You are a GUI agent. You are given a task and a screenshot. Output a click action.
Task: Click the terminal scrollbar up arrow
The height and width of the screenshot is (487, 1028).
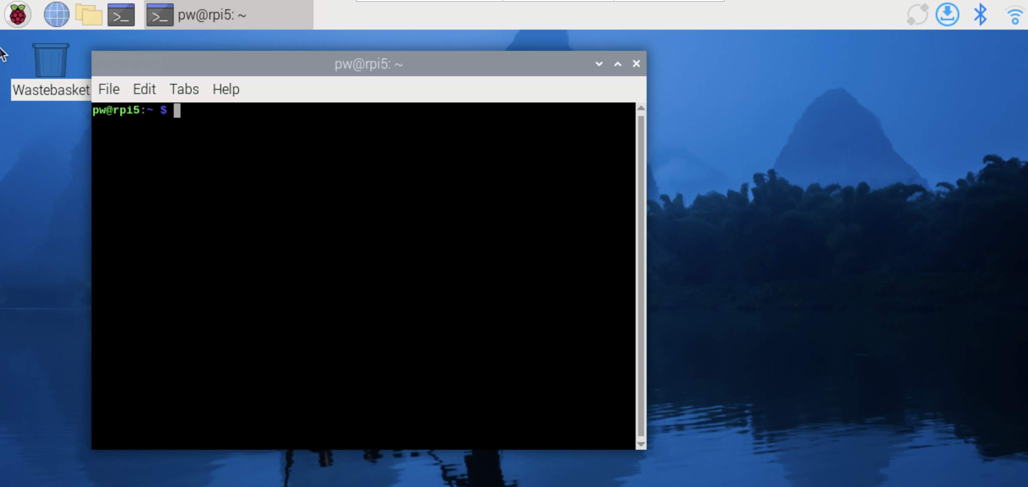click(641, 108)
